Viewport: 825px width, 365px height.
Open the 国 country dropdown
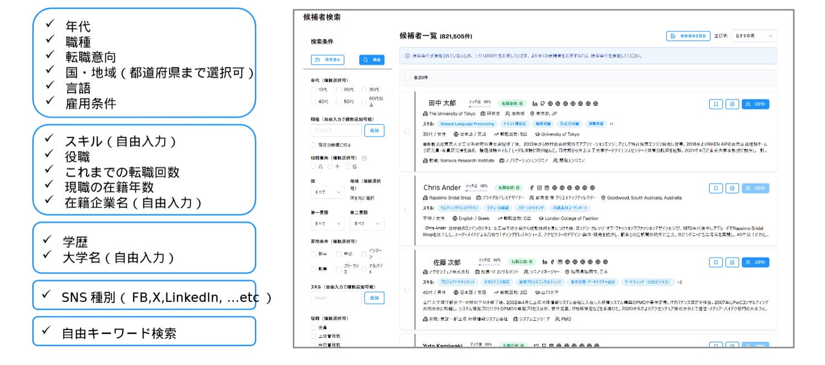pyautogui.click(x=328, y=192)
